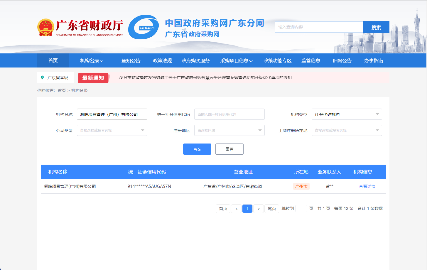Click the GDGPO circular logo
The height and width of the screenshot is (270, 427).
pyautogui.click(x=144, y=27)
